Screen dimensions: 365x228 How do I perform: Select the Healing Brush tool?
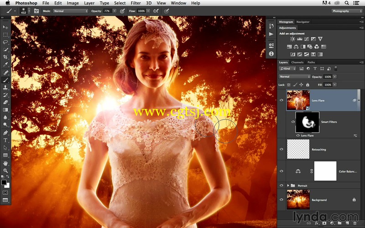coord(5,73)
